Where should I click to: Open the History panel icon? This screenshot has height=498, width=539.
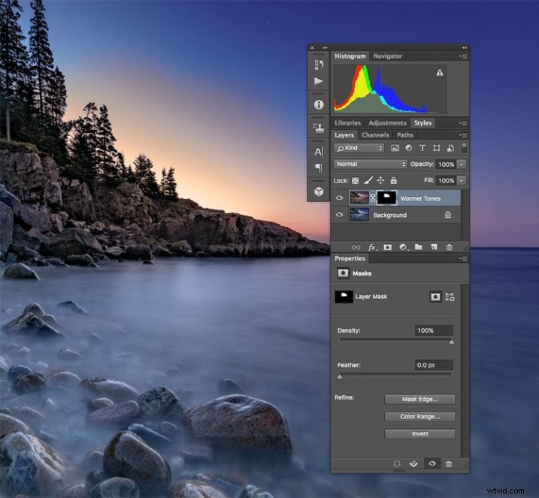pyautogui.click(x=319, y=65)
